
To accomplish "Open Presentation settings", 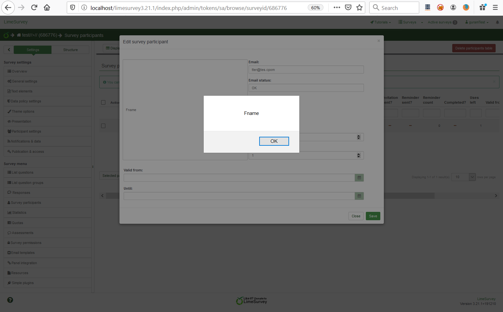I will click(48, 121).
